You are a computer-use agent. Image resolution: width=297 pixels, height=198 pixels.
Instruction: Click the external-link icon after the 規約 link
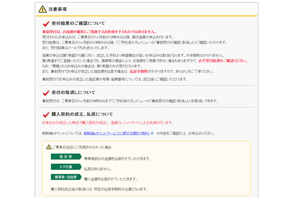tap(152, 133)
